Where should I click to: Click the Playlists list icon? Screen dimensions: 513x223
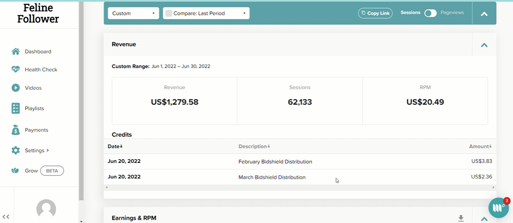[x=15, y=108]
